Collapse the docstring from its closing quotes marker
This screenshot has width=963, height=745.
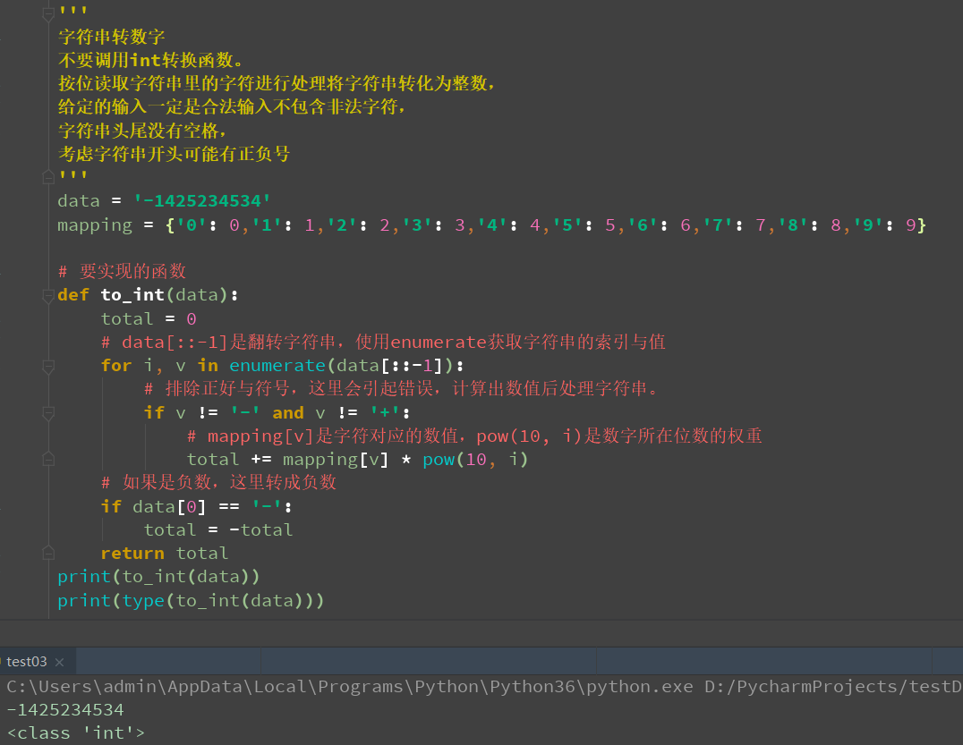coord(48,177)
